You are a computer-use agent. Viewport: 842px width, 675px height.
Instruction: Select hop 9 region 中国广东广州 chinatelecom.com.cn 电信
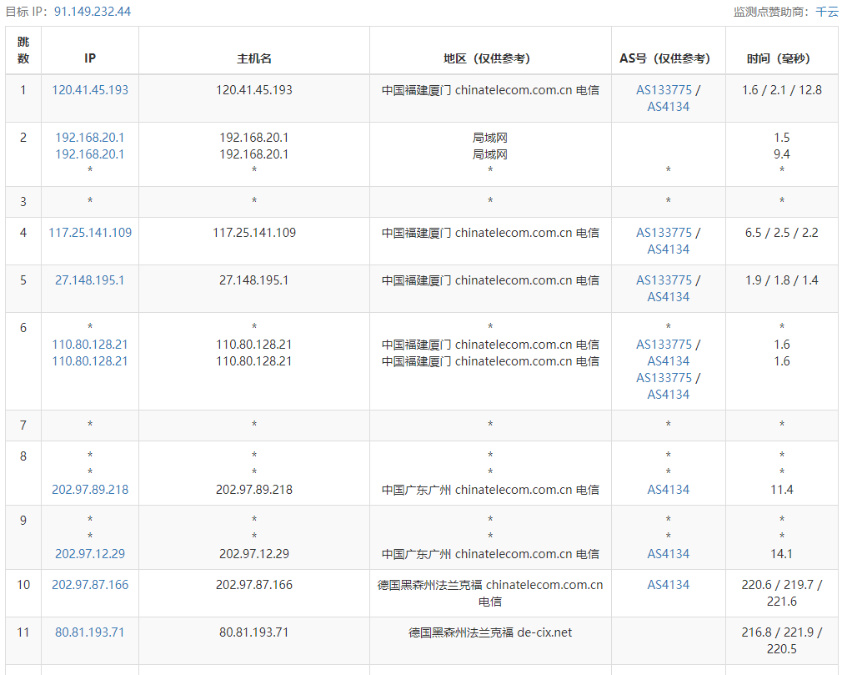pyautogui.click(x=490, y=553)
